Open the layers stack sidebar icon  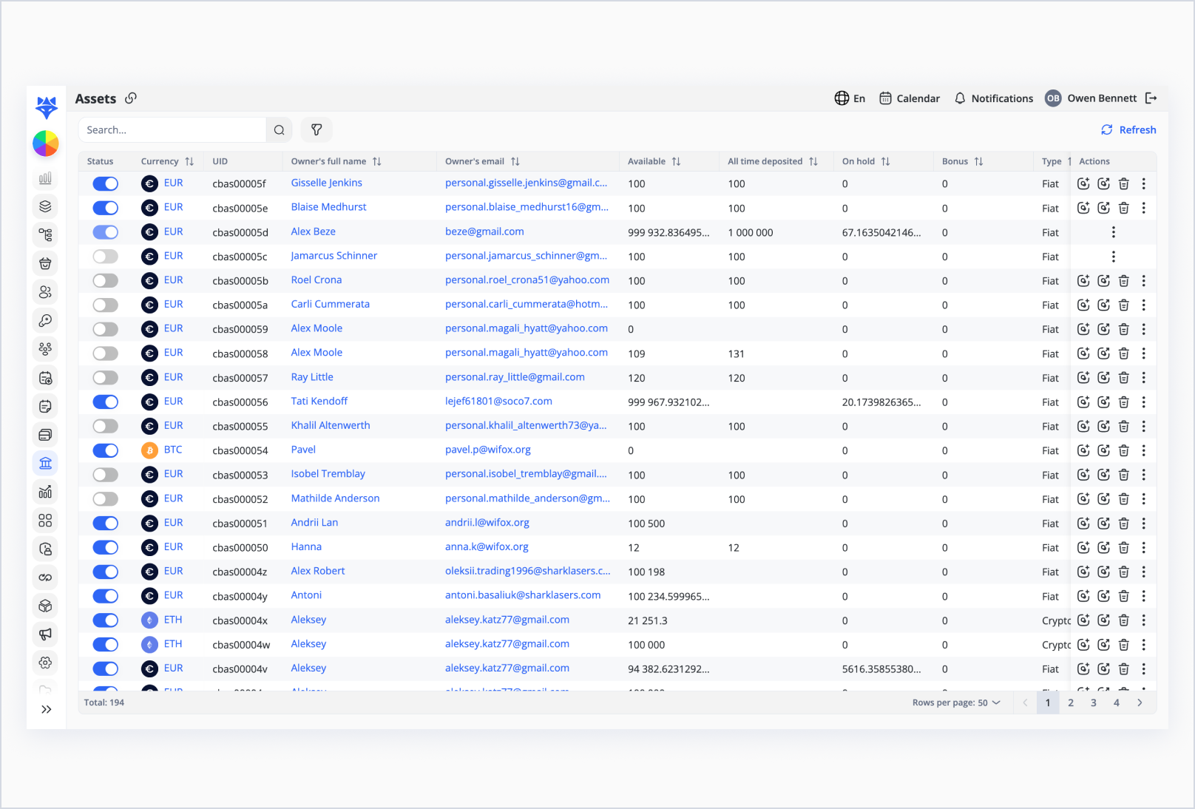coord(45,206)
